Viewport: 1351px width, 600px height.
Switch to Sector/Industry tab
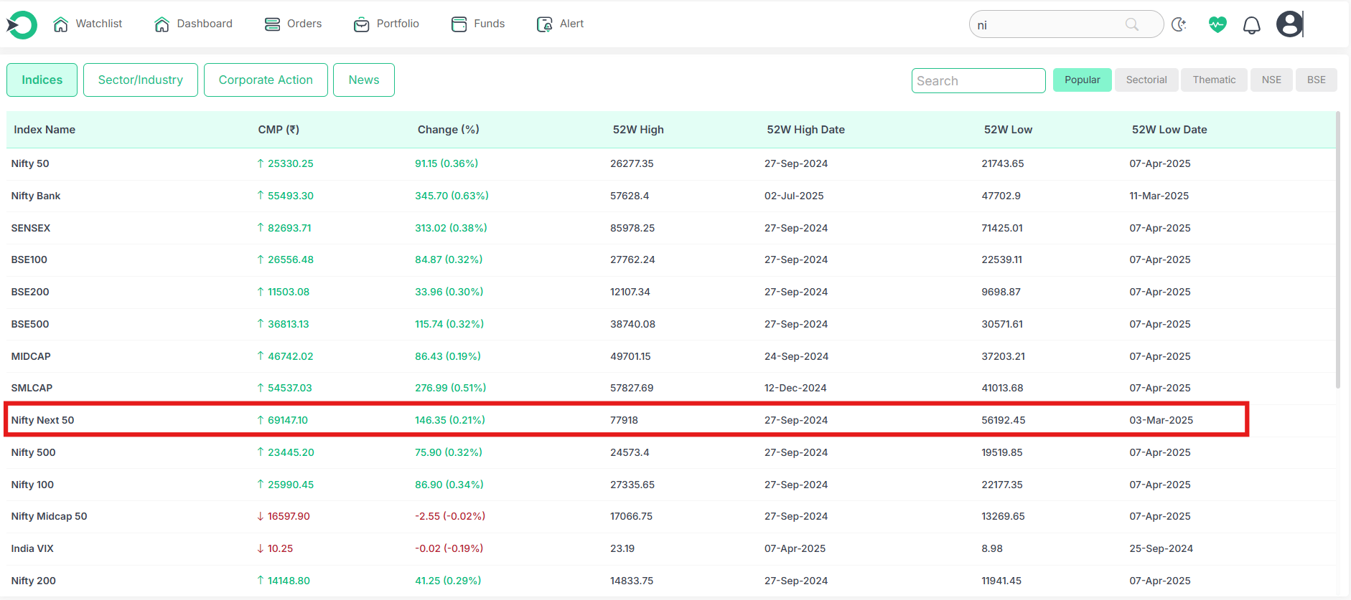point(141,80)
